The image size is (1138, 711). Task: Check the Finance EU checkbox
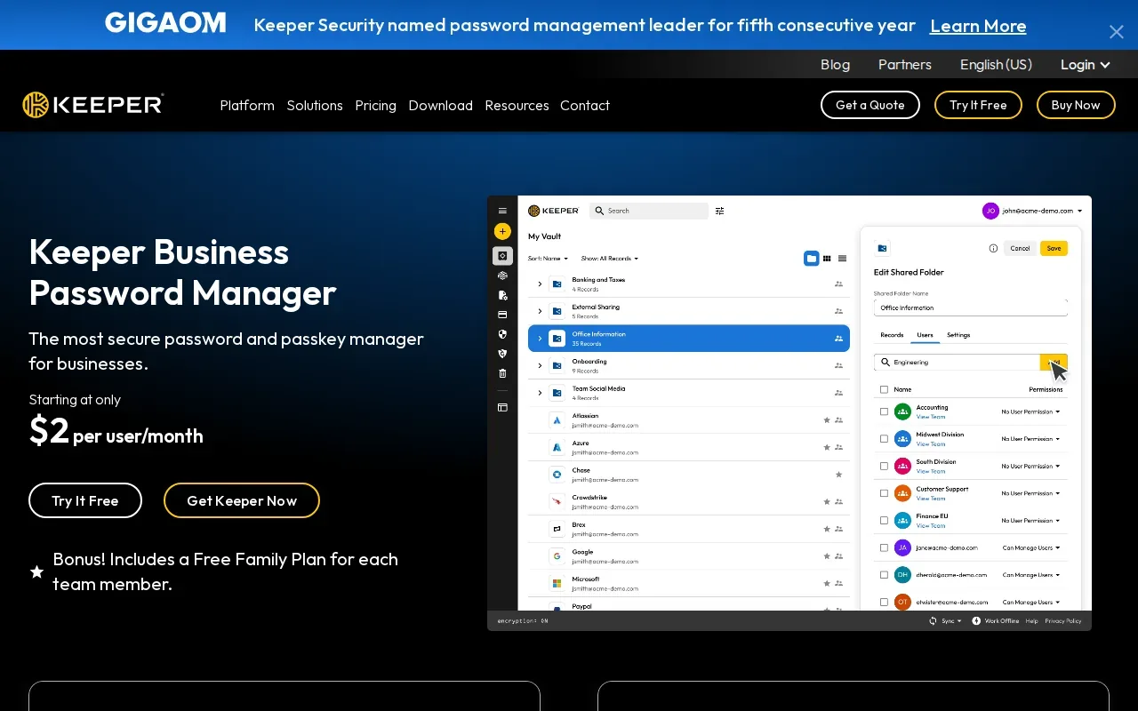[884, 521]
